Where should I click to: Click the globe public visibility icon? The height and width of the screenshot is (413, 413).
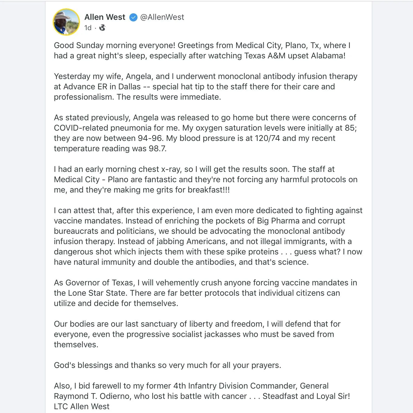tap(102, 28)
